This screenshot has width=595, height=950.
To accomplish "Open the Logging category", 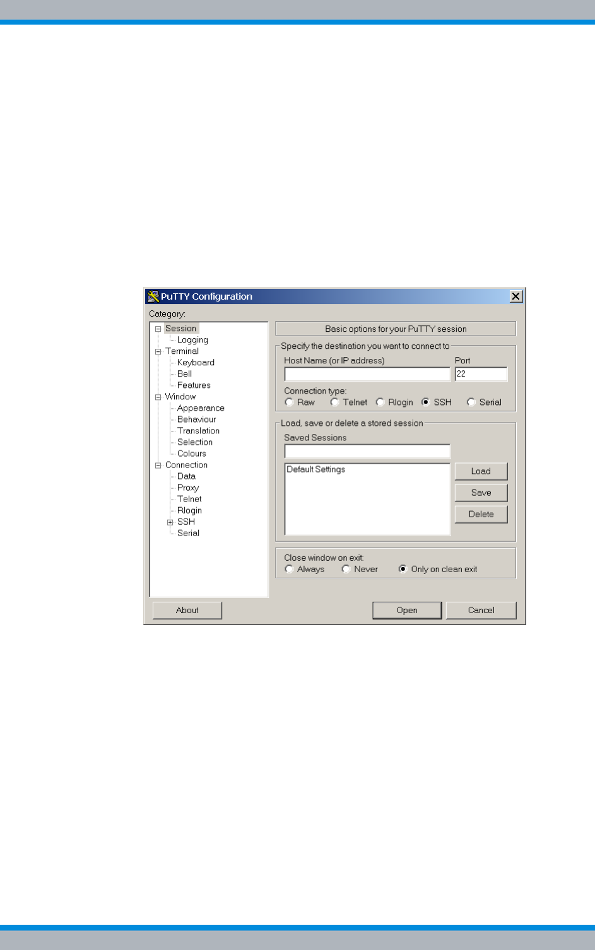I will pyautogui.click(x=192, y=340).
